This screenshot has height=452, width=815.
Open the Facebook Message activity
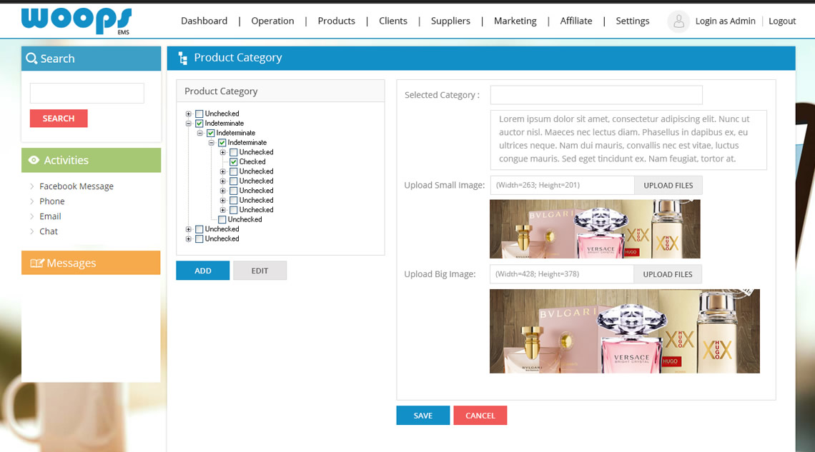tap(76, 186)
